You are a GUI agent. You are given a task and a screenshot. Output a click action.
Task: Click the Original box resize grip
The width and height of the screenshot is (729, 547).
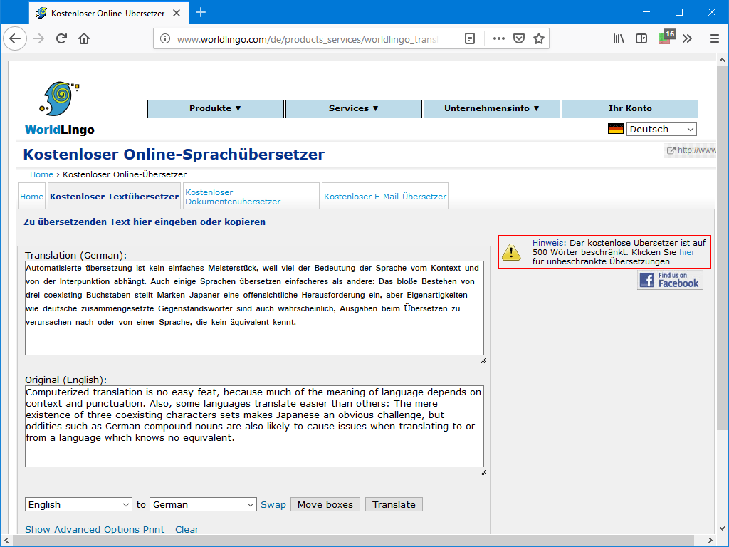tap(483, 473)
